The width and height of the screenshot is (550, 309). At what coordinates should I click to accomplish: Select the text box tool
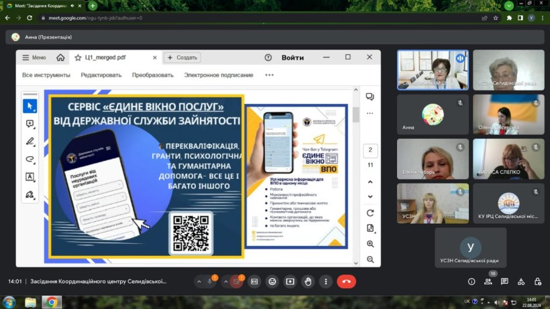(x=30, y=176)
